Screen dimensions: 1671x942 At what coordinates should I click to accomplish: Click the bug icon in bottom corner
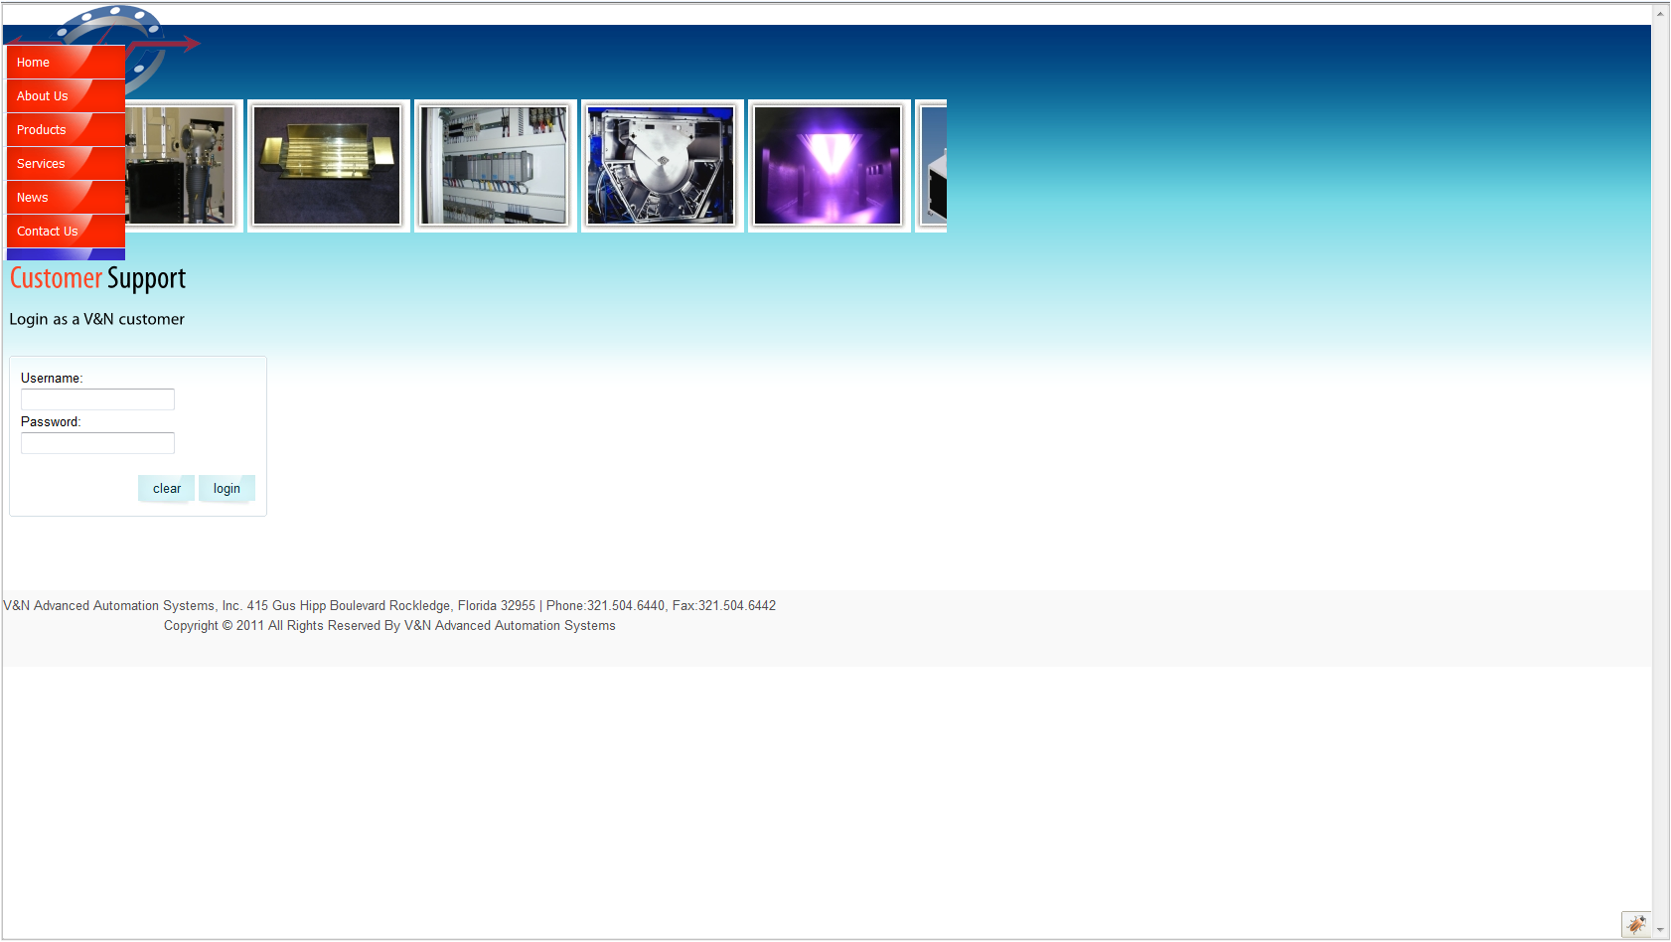point(1635,924)
